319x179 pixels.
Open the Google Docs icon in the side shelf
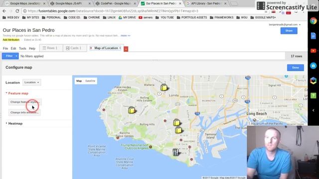[x=314, y=36]
